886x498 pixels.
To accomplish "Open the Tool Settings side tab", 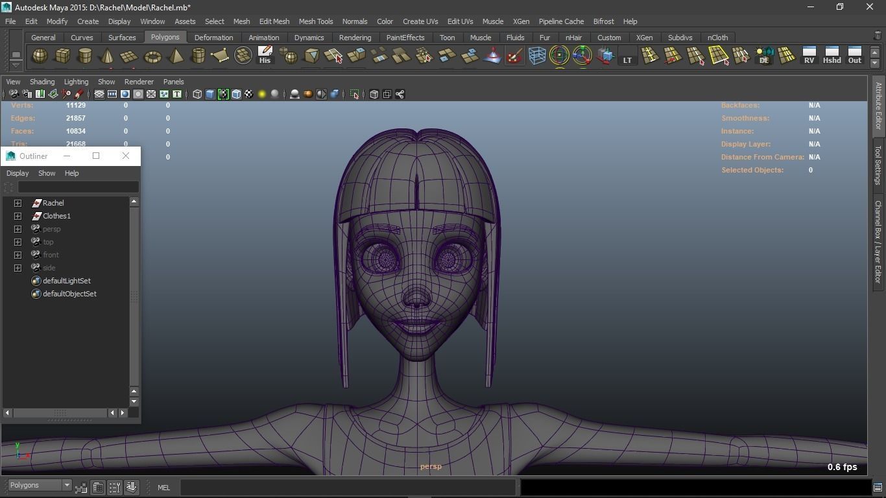I will click(878, 165).
